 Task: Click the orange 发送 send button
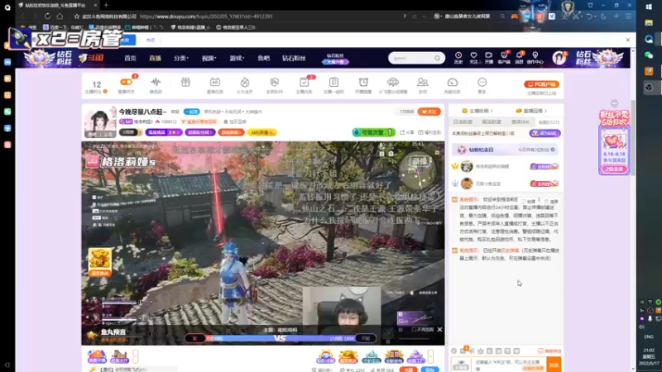pyautogui.click(x=554, y=365)
